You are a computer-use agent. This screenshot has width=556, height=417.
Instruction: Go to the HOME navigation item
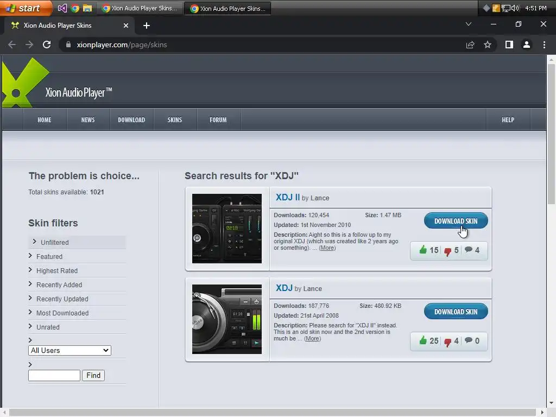tap(45, 120)
